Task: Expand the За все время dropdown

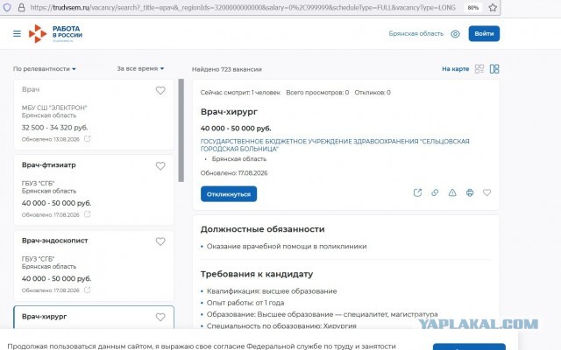Action: [140, 68]
